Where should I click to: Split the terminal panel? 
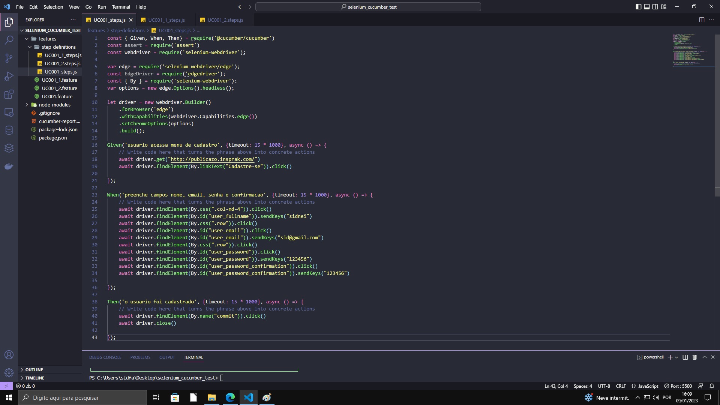pos(685,357)
